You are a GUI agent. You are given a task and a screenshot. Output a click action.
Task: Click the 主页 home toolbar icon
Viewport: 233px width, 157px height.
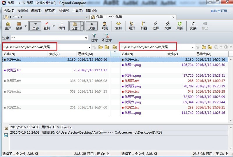(x=8, y=26)
